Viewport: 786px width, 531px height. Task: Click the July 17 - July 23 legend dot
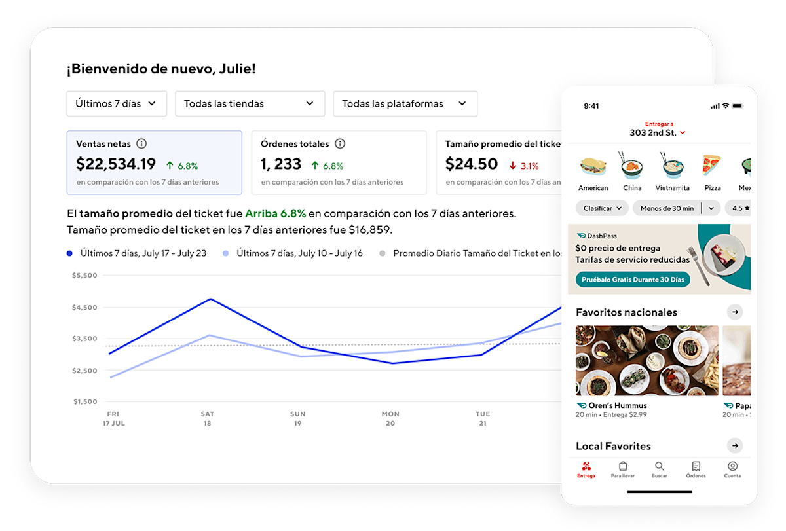(70, 253)
